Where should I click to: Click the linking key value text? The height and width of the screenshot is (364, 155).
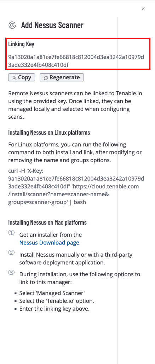pyautogui.click(x=76, y=61)
